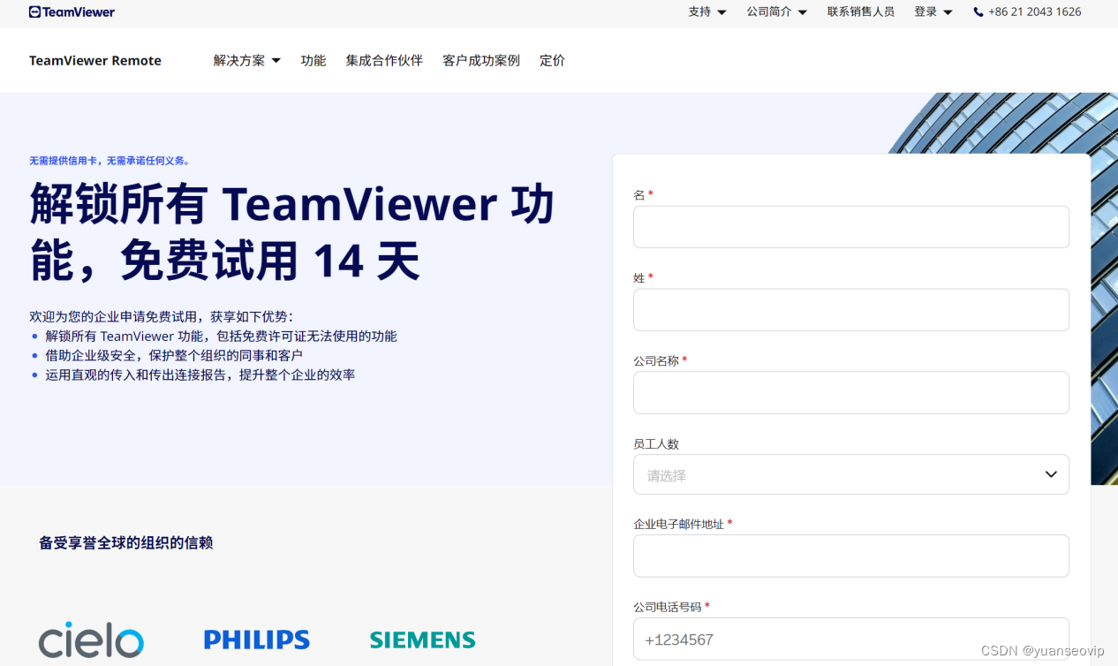Click the cielo company logo
1118x666 pixels.
point(90,638)
